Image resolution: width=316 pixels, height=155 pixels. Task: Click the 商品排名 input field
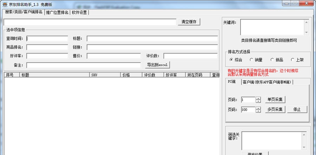(x=47, y=47)
